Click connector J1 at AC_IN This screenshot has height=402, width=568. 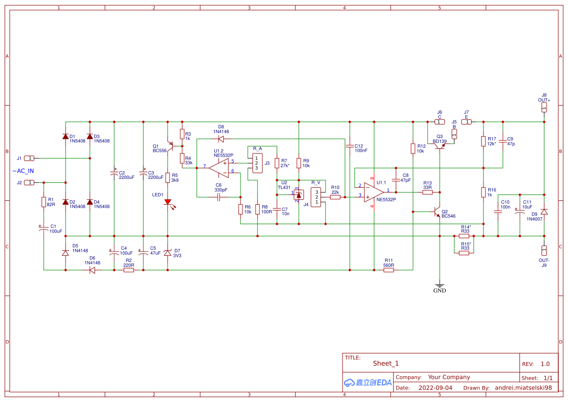[x=29, y=157]
